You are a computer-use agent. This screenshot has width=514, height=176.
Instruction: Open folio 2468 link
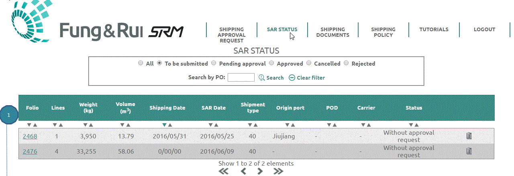30,136
